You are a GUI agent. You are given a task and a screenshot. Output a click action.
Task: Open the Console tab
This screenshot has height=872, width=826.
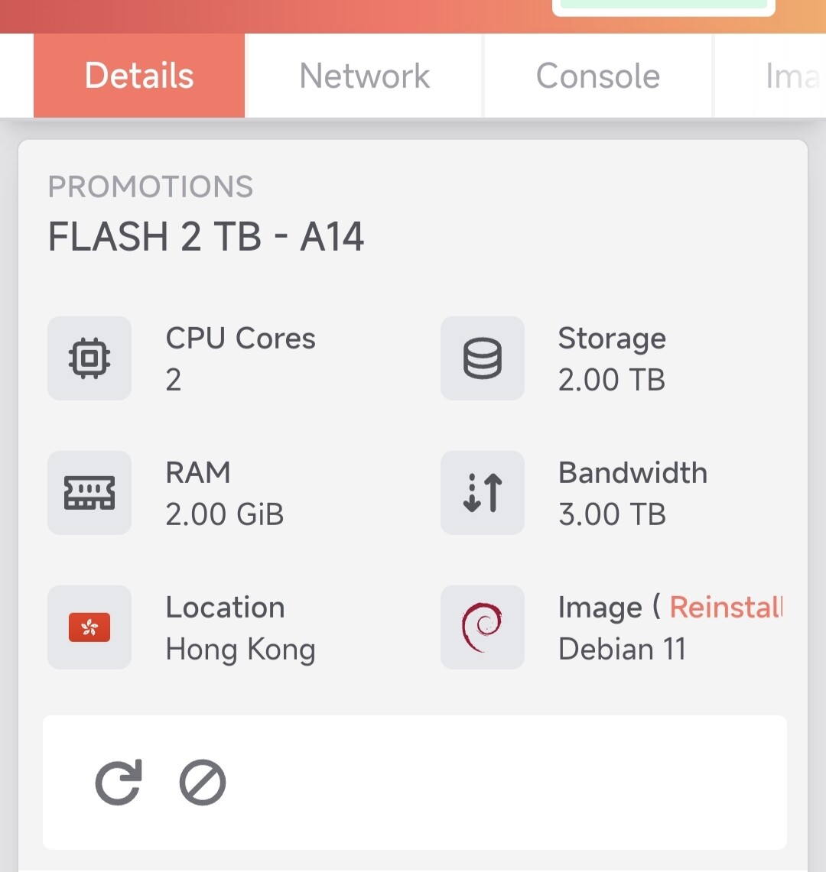click(x=598, y=76)
